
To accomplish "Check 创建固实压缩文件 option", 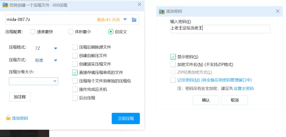I will point(75,64).
